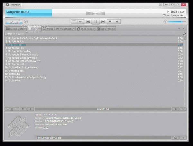Click the playlist search magnifier icon
This screenshot has width=193, height=146.
pos(184,34)
